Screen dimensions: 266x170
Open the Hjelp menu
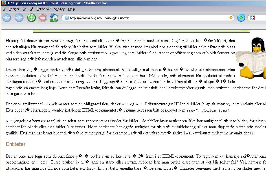(x=71, y=9)
